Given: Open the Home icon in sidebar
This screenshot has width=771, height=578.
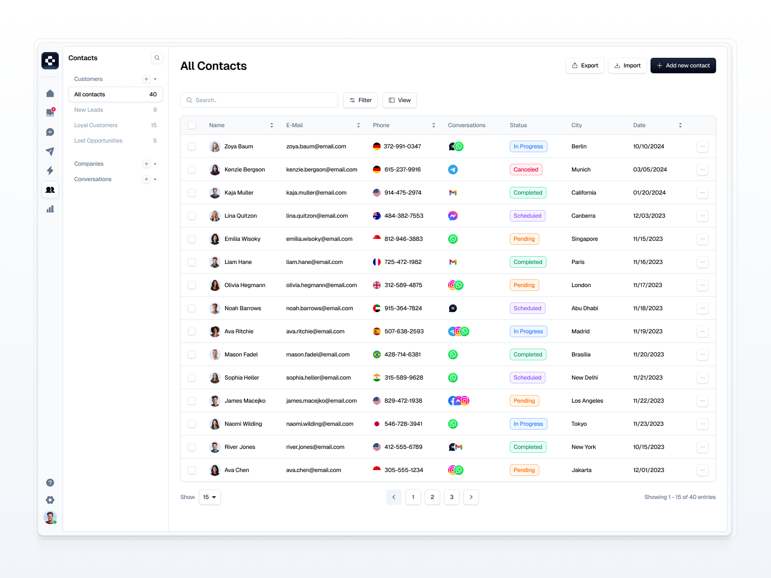Looking at the screenshot, I should click(50, 93).
